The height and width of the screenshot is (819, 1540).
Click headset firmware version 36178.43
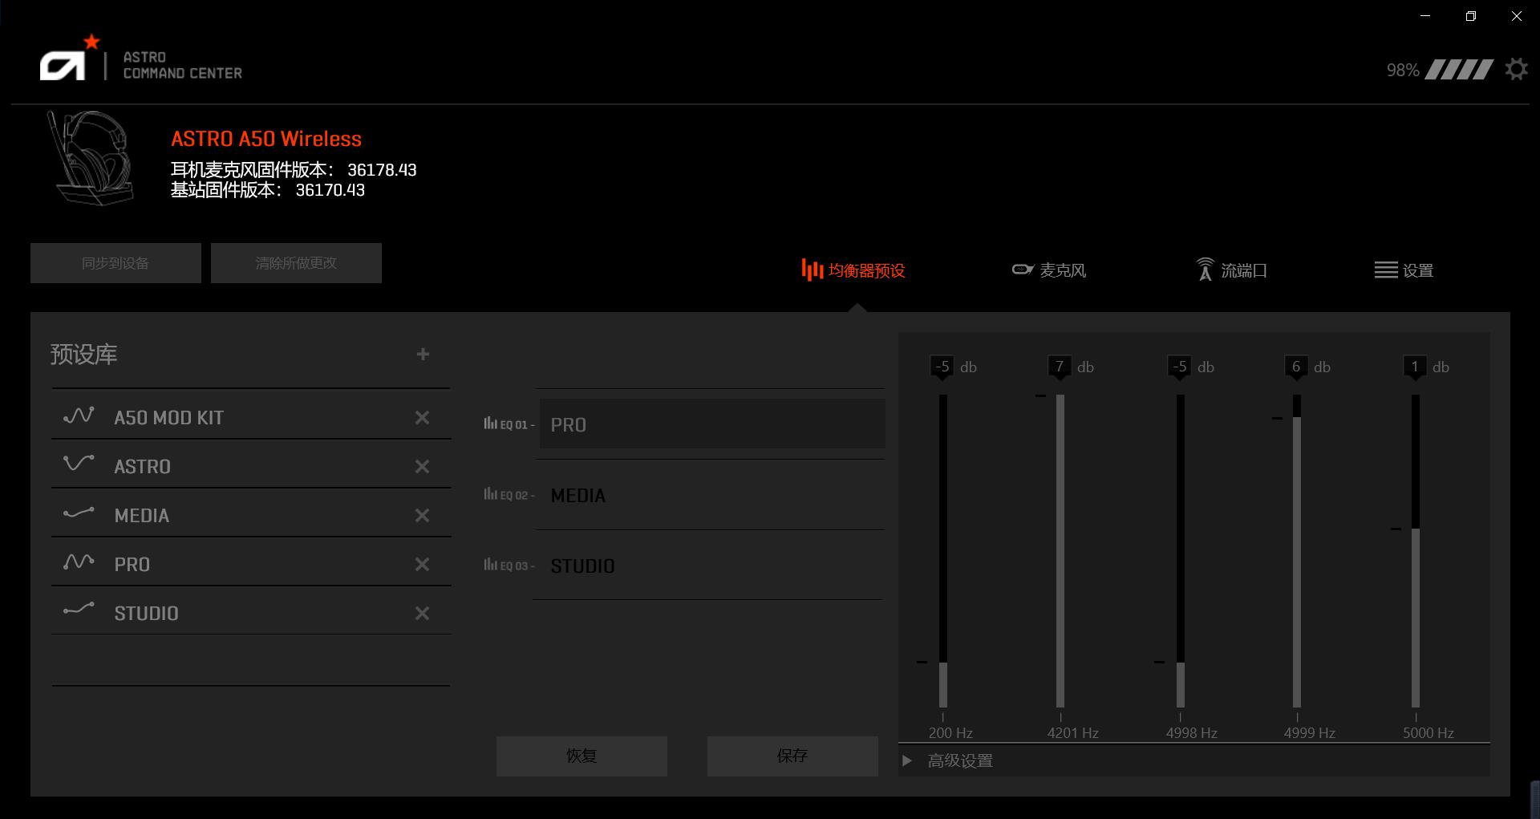click(x=382, y=170)
